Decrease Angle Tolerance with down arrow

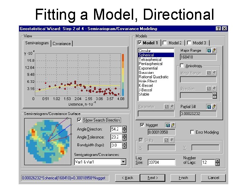pos(124,139)
